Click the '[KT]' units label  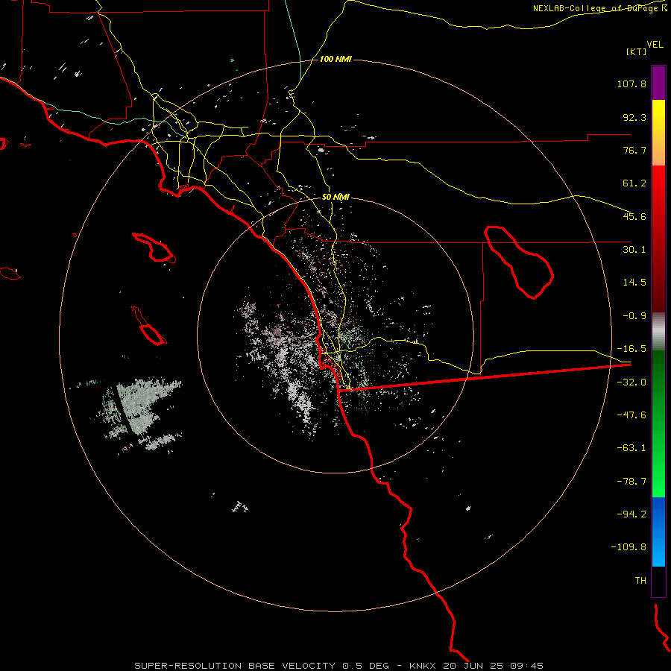pyautogui.click(x=637, y=51)
